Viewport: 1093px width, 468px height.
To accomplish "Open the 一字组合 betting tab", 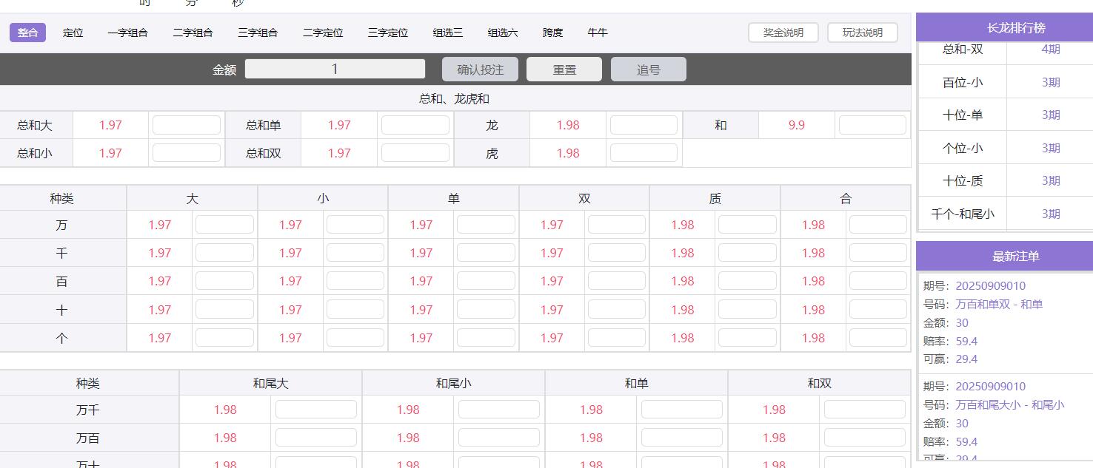I will (x=127, y=33).
